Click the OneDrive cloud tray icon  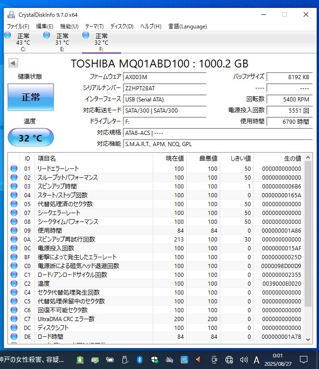coord(170,360)
